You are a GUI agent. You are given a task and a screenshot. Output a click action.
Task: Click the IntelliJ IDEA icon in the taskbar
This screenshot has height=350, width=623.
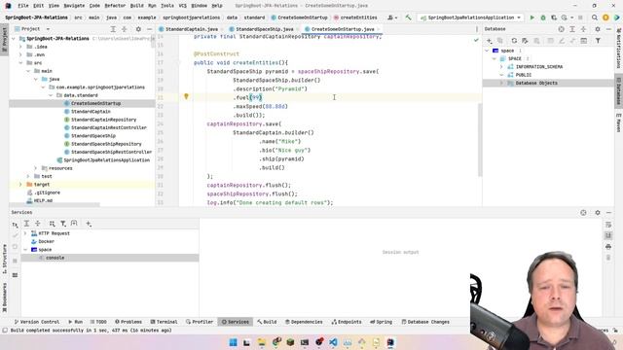pos(390,342)
